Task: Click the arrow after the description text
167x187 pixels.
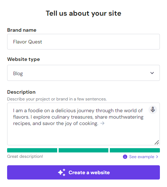Action: (x=102, y=123)
